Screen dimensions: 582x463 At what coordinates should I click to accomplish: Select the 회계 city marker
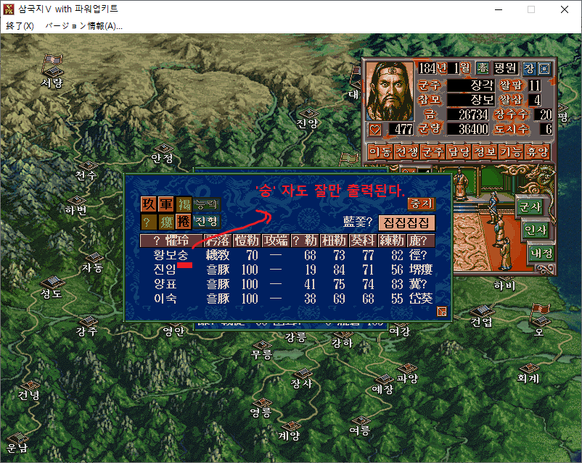(x=528, y=369)
